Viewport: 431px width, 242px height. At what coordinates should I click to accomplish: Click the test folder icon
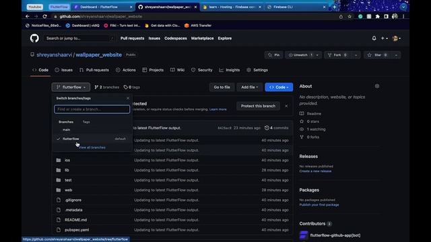tap(59, 180)
